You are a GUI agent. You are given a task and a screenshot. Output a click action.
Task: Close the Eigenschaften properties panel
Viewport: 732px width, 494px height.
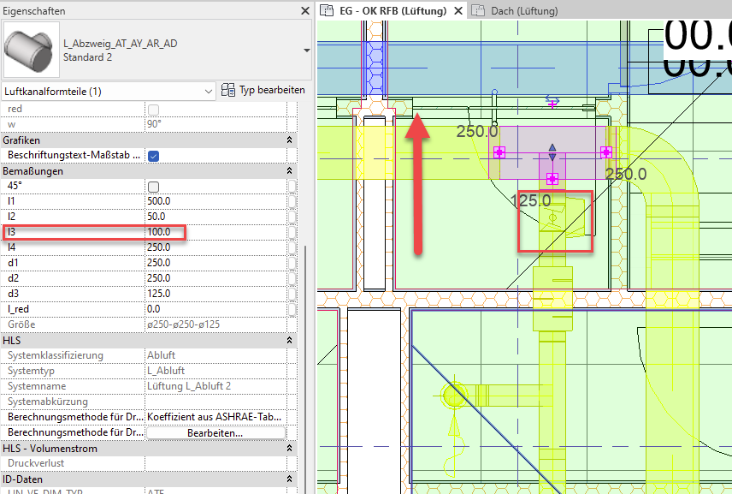pyautogui.click(x=305, y=11)
